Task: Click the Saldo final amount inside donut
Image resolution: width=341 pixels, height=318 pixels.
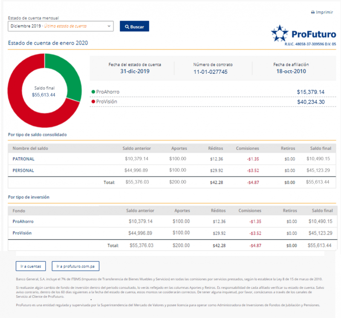Action: (43, 95)
